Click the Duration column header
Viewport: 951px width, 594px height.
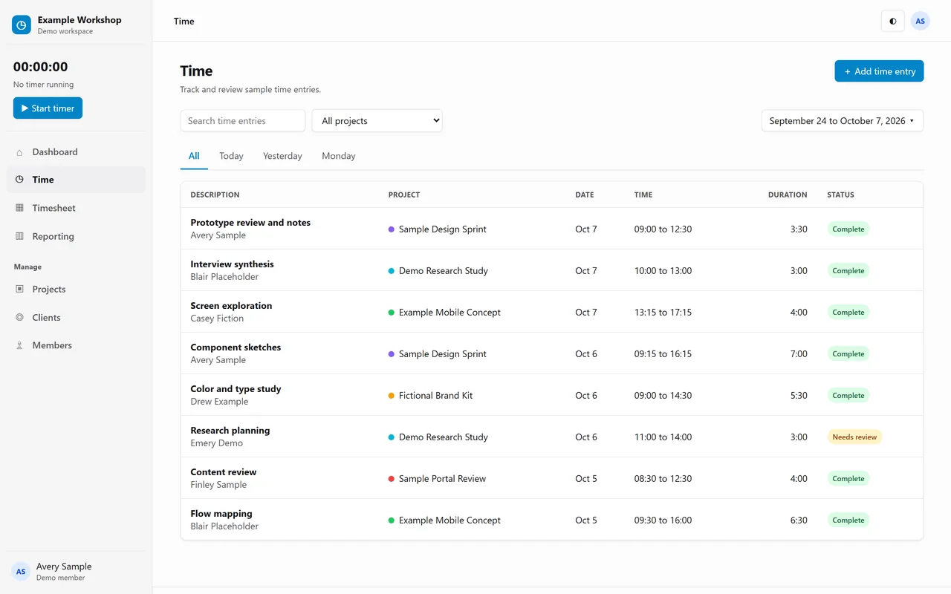tap(788, 195)
